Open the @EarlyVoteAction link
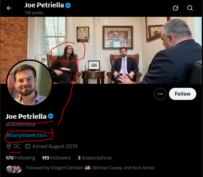This screenshot has width=203, height=177. coord(26,135)
